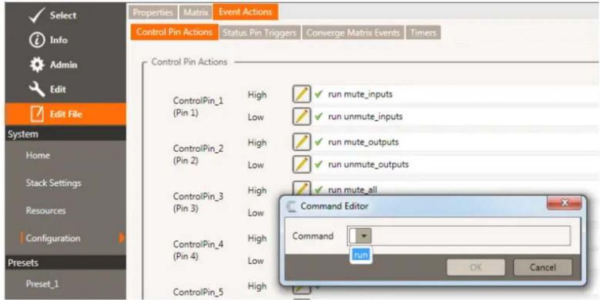Click the ControlPin_2 (Pin 2) label
This screenshot has width=600, height=300.
coord(198,155)
